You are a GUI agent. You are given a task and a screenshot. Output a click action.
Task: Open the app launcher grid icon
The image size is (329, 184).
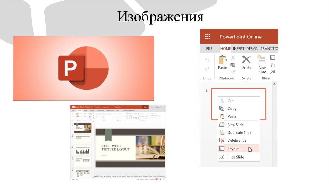pos(208,37)
